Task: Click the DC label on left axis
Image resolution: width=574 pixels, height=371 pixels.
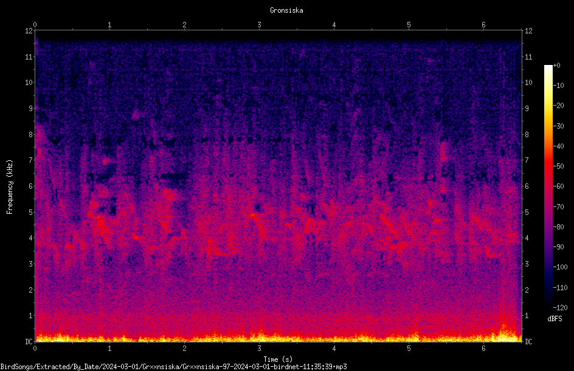Action: tap(29, 342)
